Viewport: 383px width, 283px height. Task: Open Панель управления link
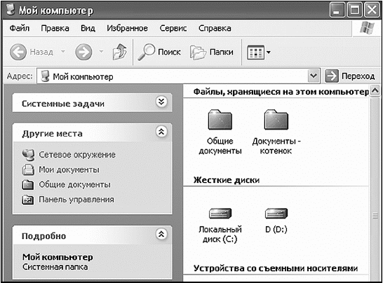point(76,200)
